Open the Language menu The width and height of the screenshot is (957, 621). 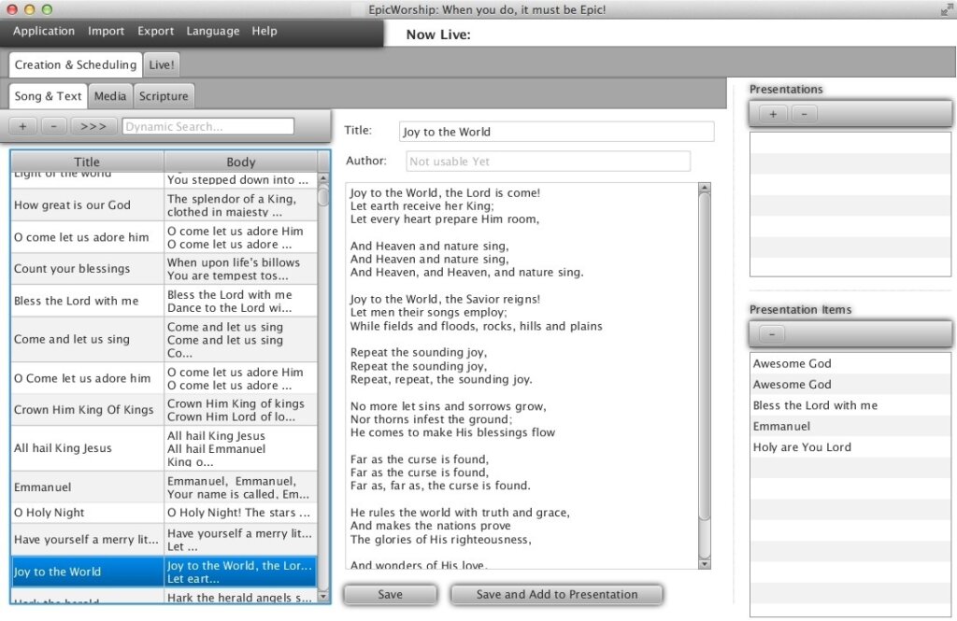click(213, 31)
